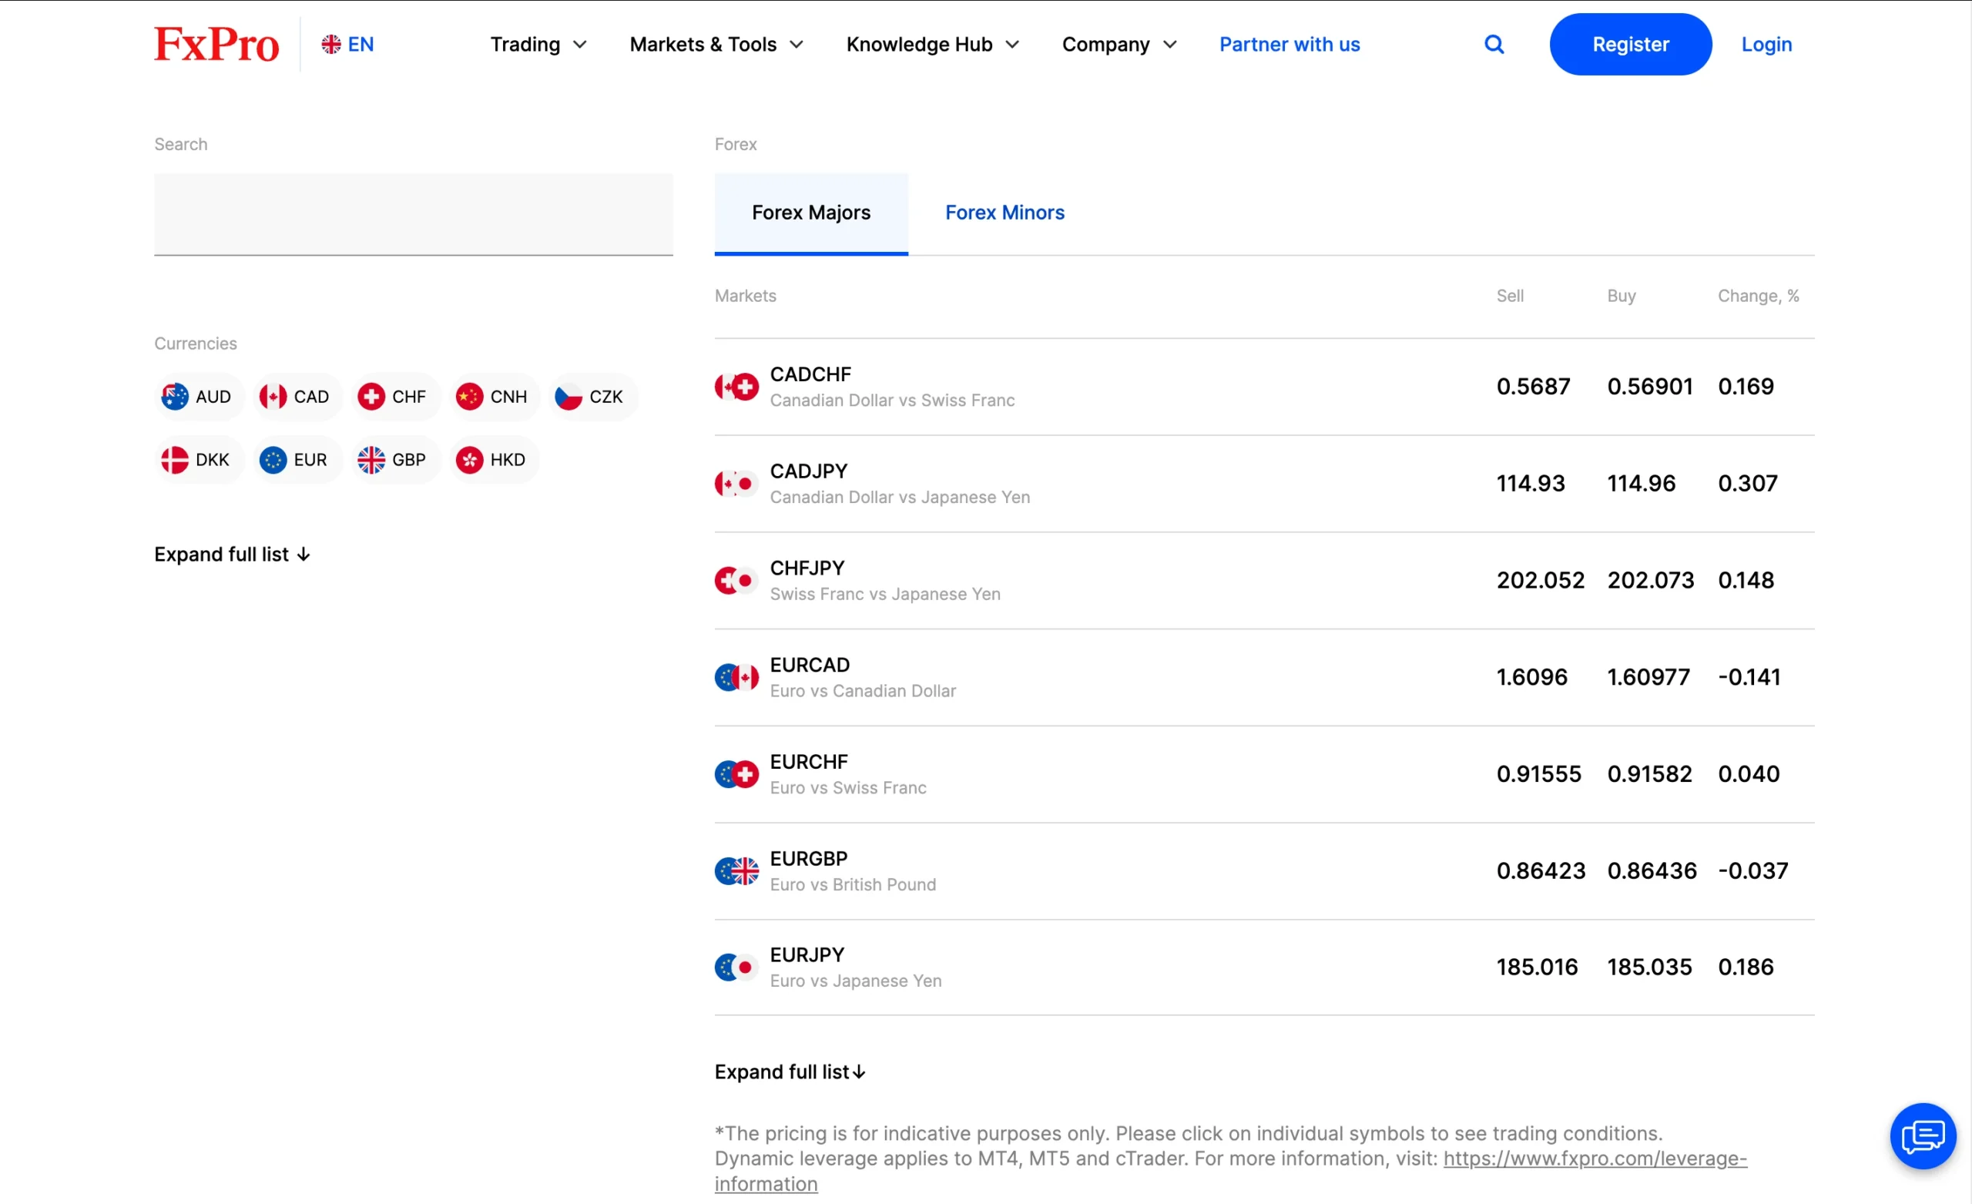Open the EURCHF market name
Screen dimensions: 1972x1204
tap(808, 762)
